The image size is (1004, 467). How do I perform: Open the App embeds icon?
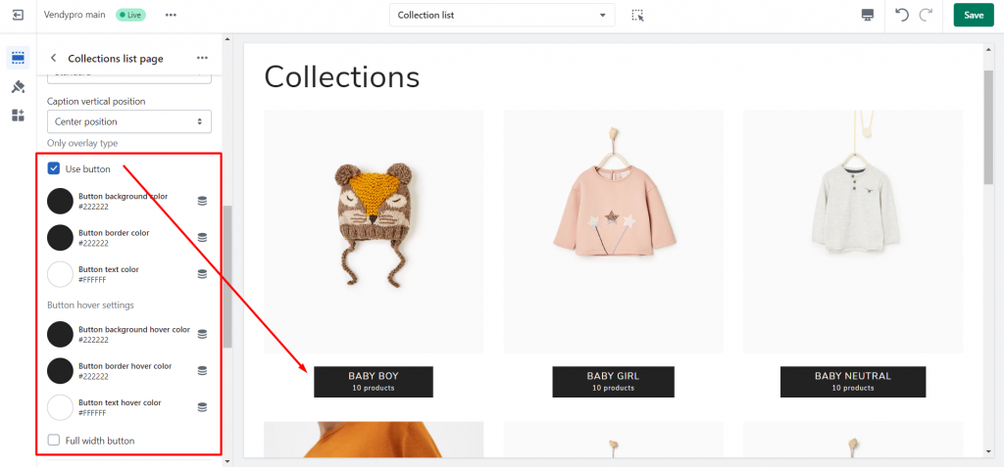(x=18, y=116)
